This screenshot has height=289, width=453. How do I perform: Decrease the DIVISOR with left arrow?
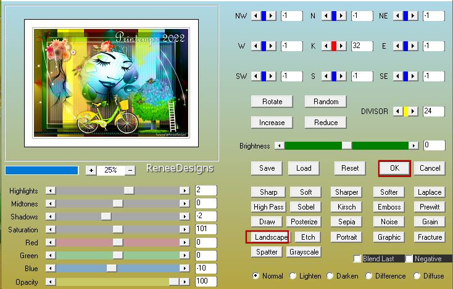(398, 111)
